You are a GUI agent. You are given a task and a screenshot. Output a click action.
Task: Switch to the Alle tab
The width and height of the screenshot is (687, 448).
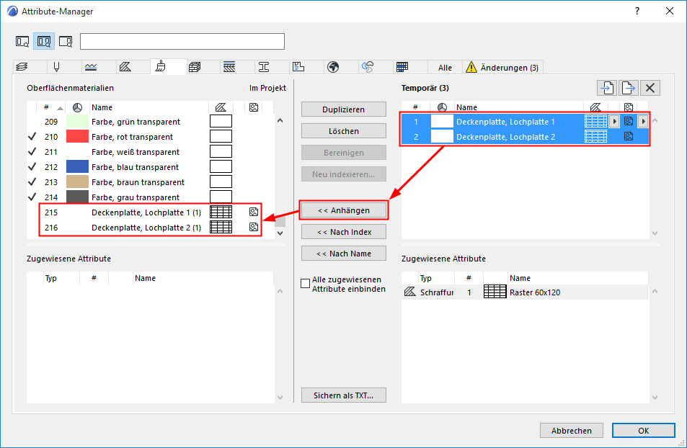click(445, 68)
